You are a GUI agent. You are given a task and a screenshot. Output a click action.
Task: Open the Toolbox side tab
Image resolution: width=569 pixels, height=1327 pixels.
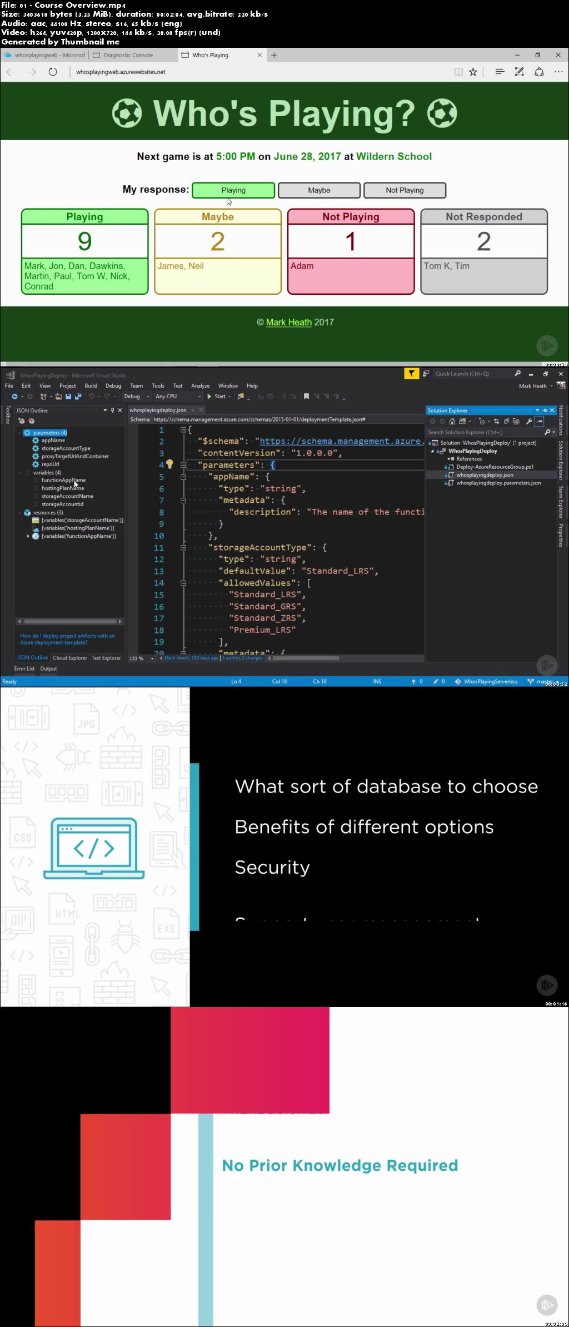coord(8,414)
